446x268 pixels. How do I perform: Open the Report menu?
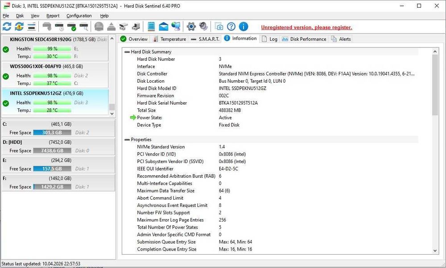coord(53,16)
